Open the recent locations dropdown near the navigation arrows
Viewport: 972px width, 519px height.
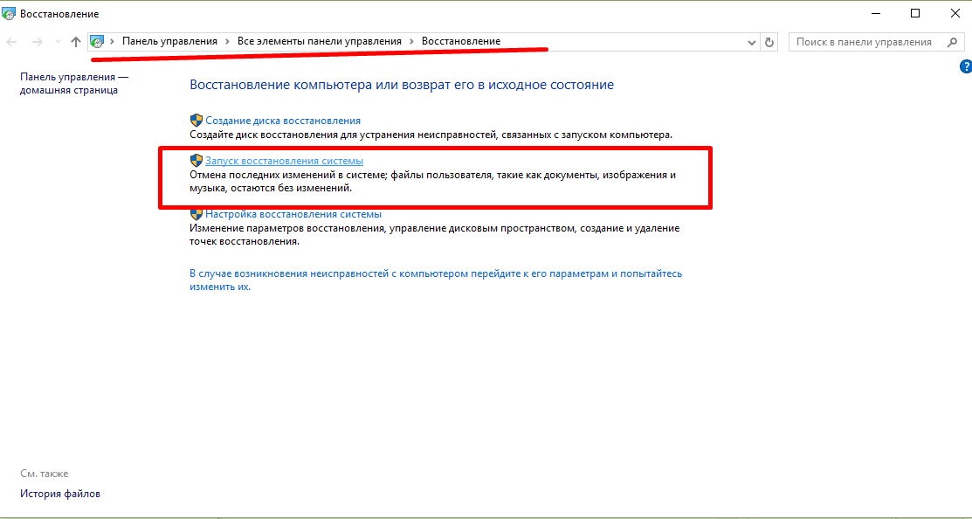pos(58,42)
